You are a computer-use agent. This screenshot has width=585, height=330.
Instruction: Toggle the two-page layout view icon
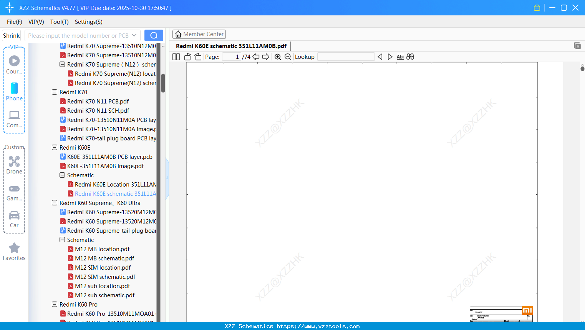[176, 57]
